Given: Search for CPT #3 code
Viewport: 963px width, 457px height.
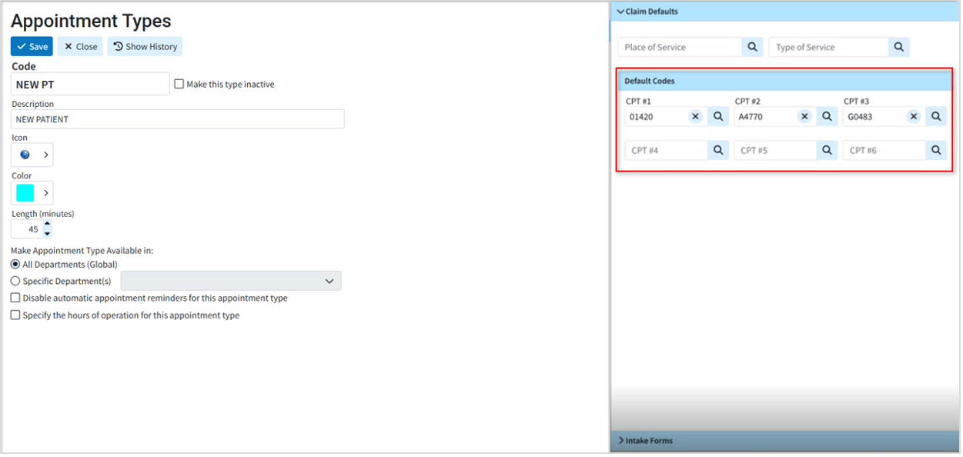Looking at the screenshot, I should pos(936,117).
